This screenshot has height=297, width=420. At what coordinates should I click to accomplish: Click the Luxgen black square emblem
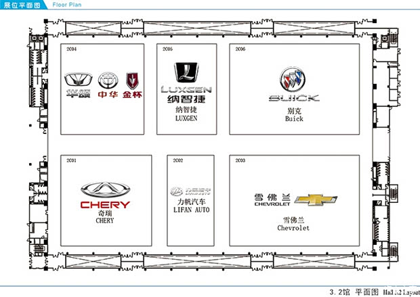(186, 72)
